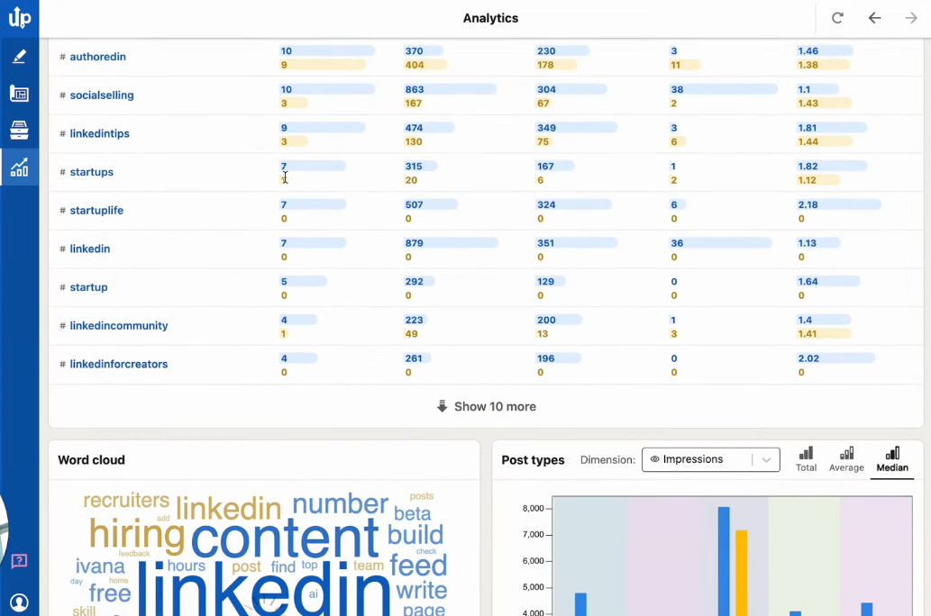931x616 pixels.
Task: Switch Post types to the Average tab
Action: click(846, 459)
